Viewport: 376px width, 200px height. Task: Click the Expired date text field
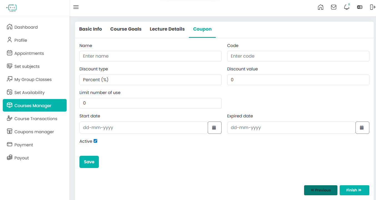click(291, 128)
